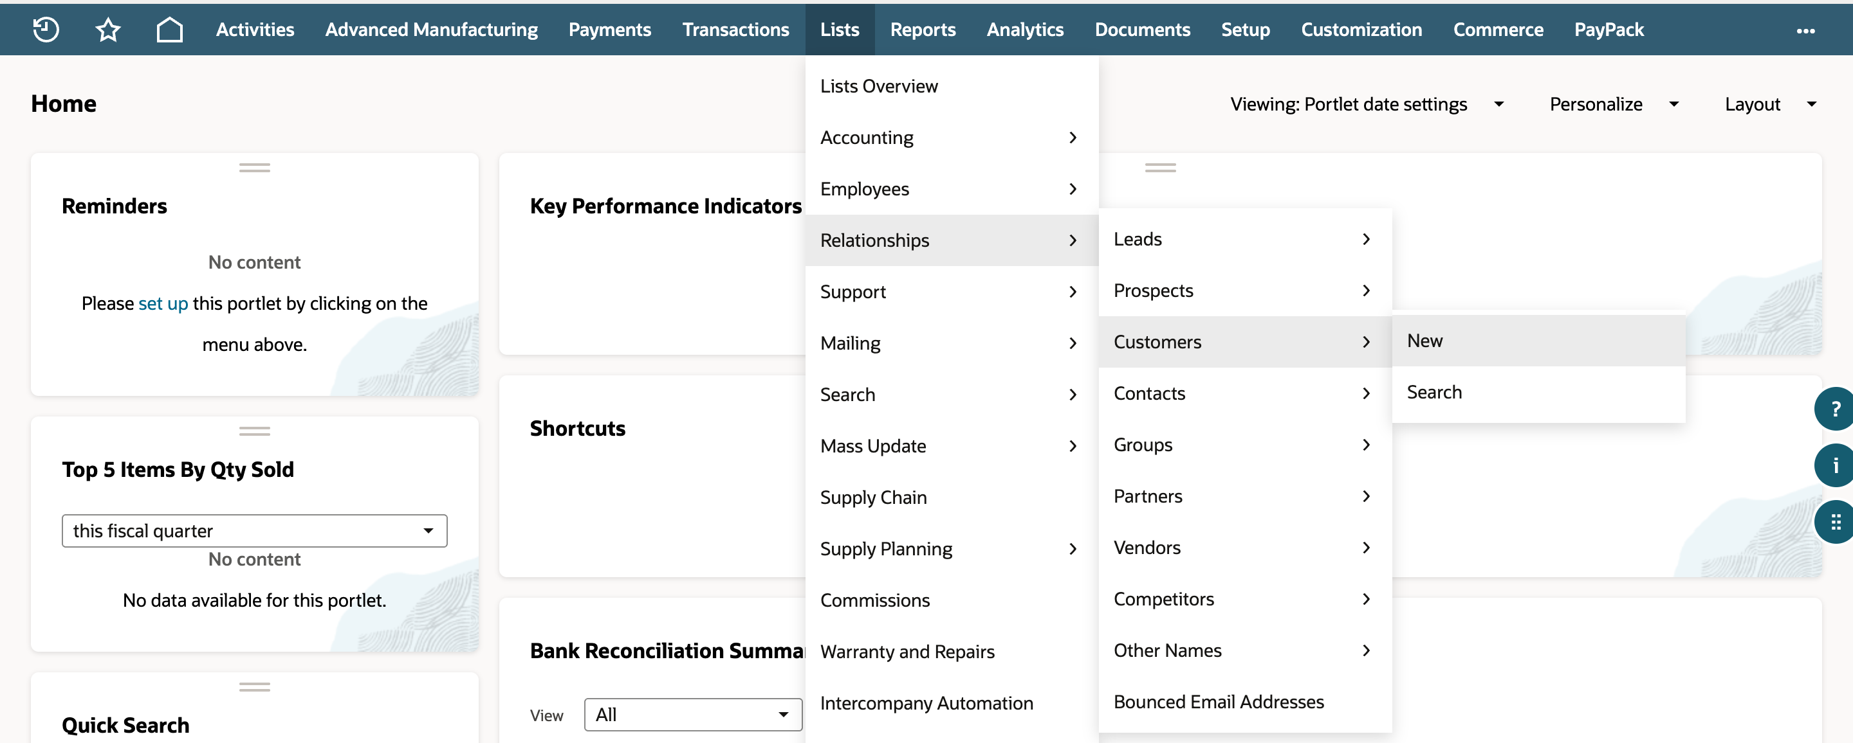Choose Lists Overview
The image size is (1853, 743).
coord(952,86)
